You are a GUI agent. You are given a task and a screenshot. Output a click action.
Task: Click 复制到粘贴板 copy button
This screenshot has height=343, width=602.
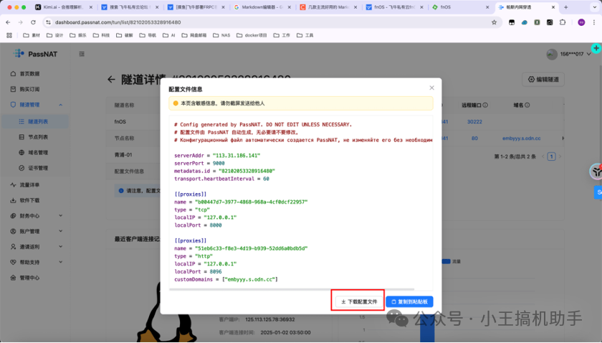coord(409,301)
